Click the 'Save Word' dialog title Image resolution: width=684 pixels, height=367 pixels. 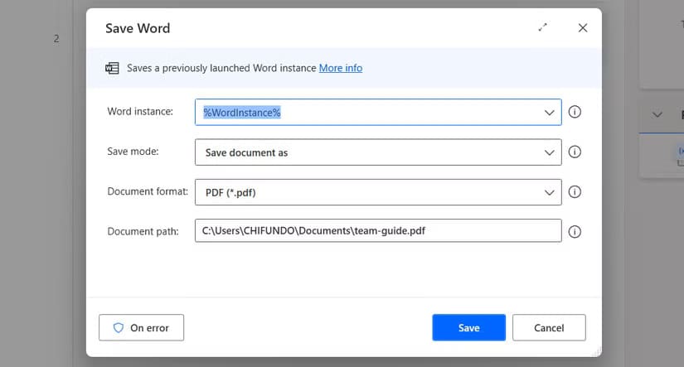pyautogui.click(x=138, y=28)
